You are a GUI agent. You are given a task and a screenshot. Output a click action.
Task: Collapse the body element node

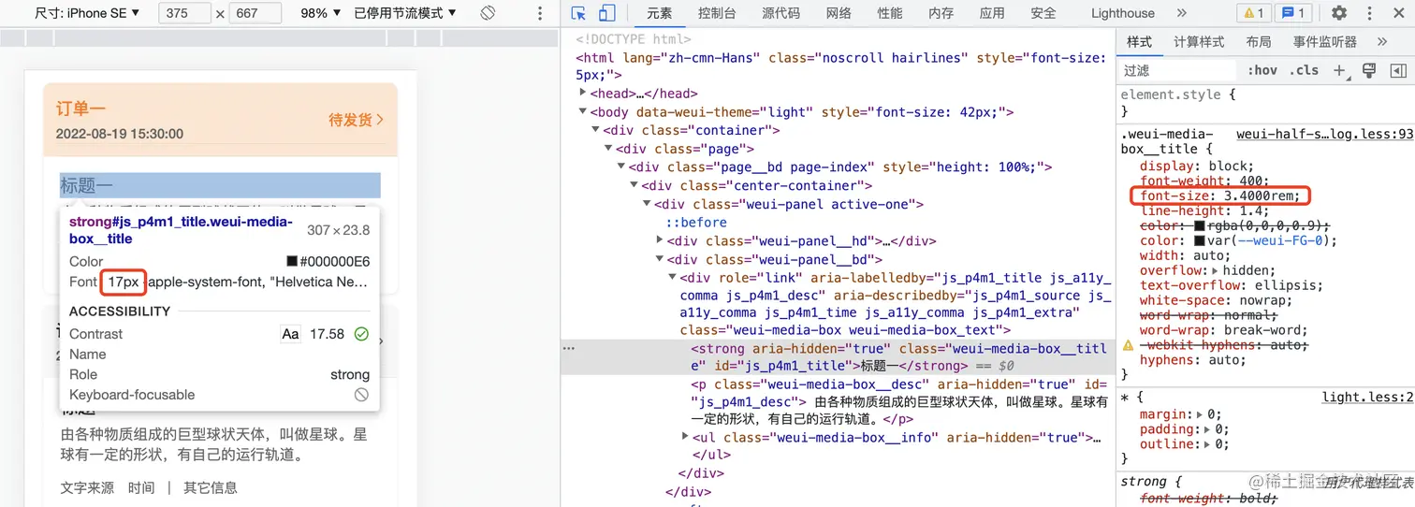tap(583, 112)
